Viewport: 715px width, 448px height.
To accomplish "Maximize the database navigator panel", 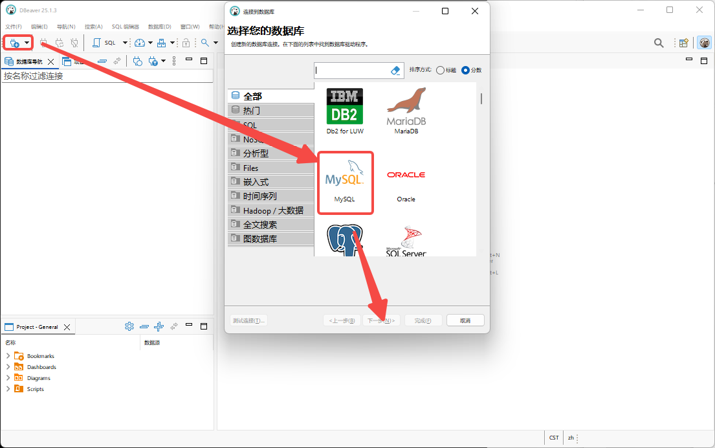I will tap(204, 61).
